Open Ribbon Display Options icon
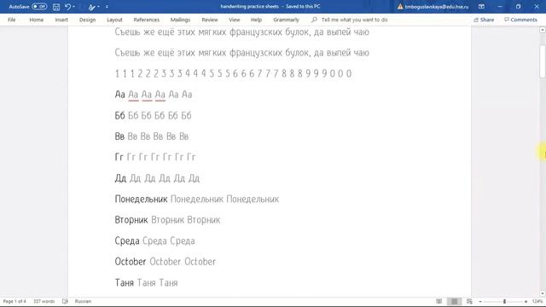 coord(481,7)
